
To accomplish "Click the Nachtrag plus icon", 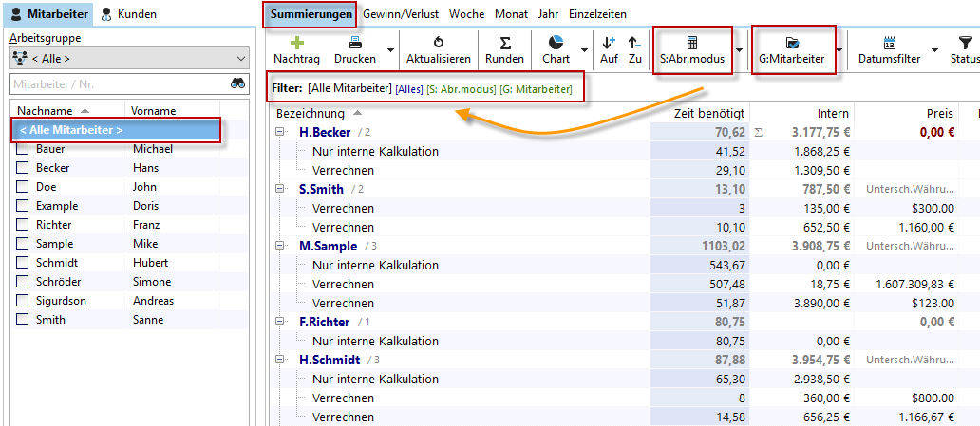I will point(296,43).
